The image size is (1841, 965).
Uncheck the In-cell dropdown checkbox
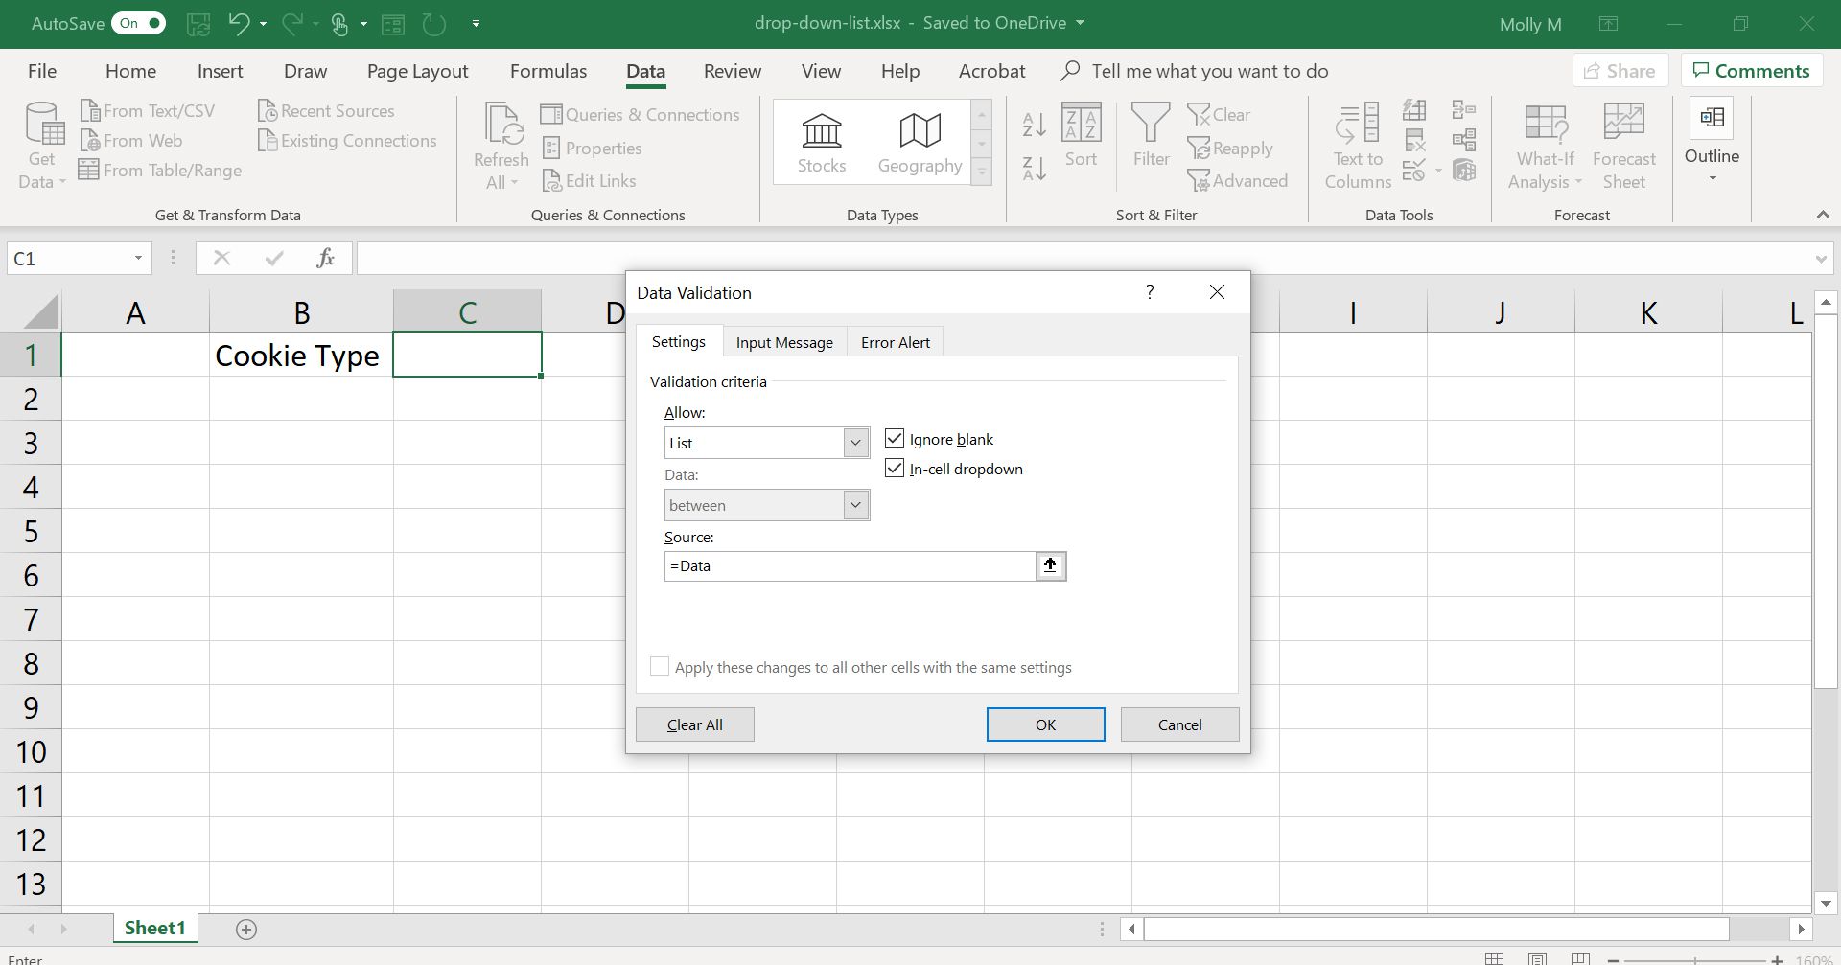click(x=895, y=469)
